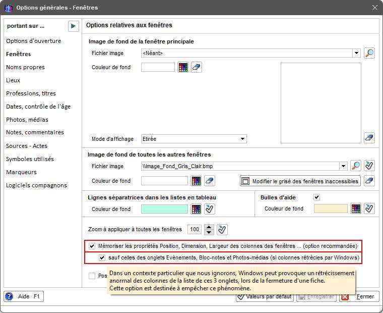Go to 'Photos, médias' section

pos(27,120)
